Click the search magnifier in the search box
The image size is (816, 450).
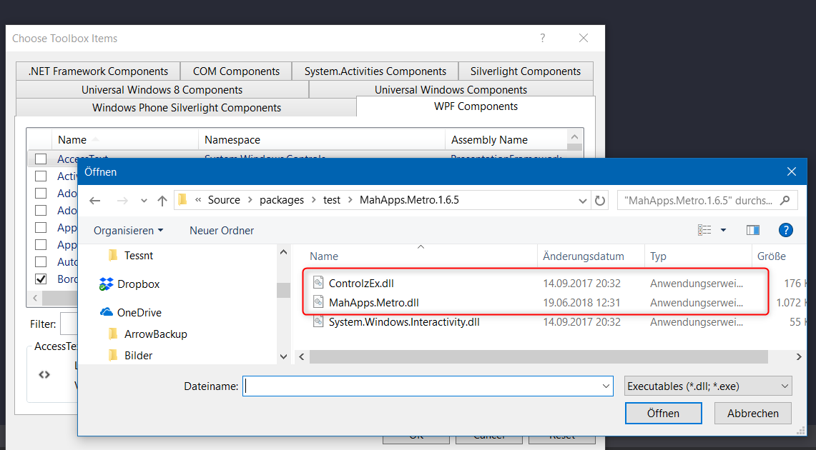[785, 200]
